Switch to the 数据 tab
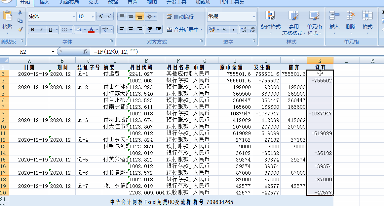The image size is (384, 206). click(113, 2)
